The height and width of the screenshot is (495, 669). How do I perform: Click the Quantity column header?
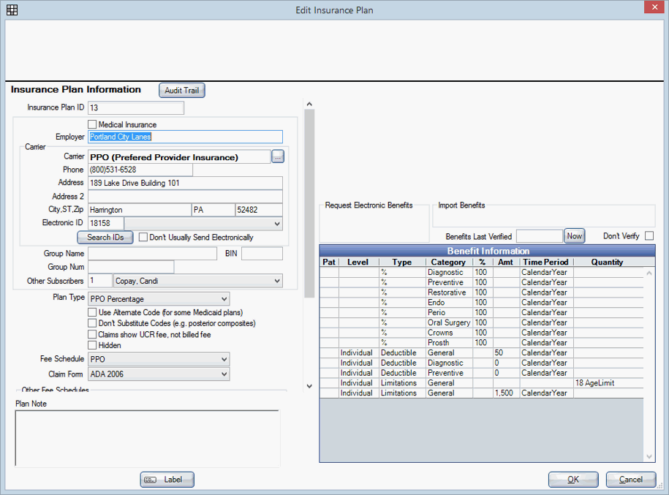(x=607, y=262)
